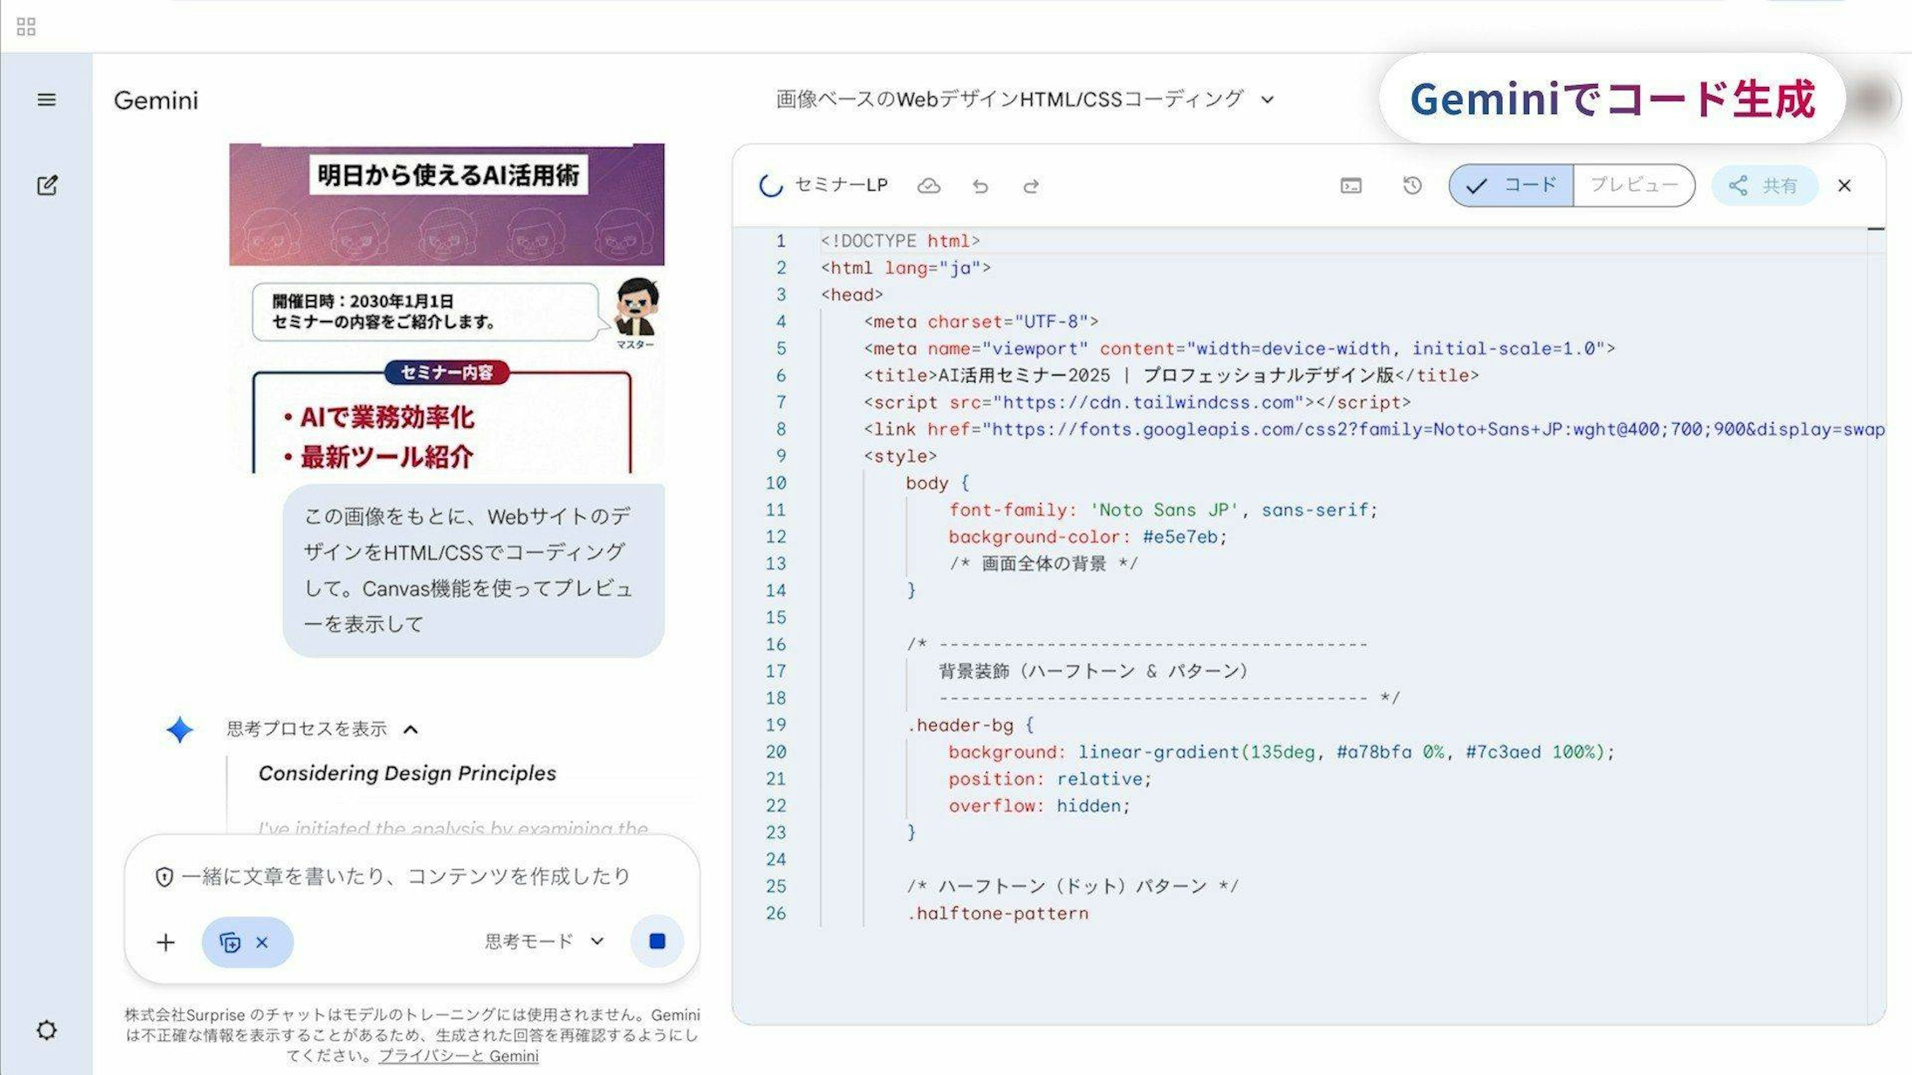The image size is (1912, 1075).
Task: Remove the Canvas tool chip
Action: (261, 942)
